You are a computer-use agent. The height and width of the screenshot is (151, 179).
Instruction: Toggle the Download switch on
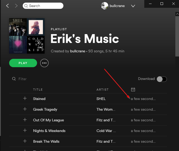click(162, 79)
